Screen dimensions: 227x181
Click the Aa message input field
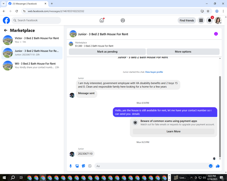tap(151, 166)
